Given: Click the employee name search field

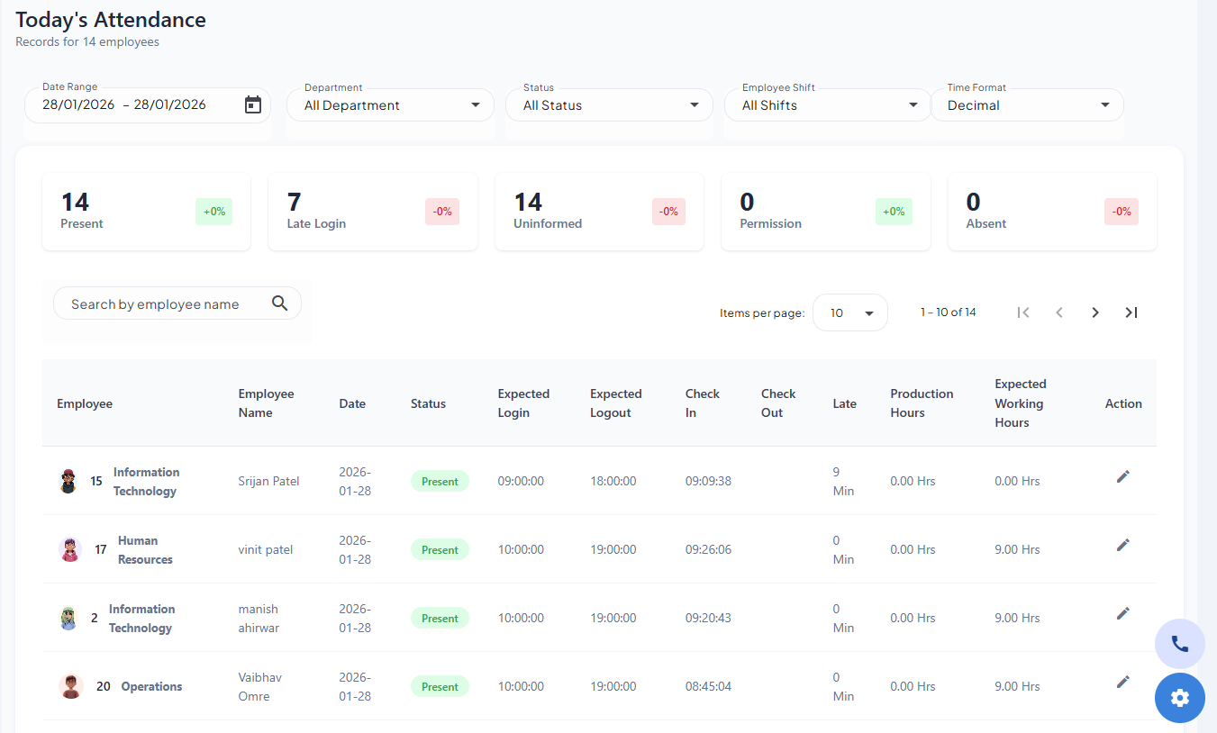Looking at the screenshot, I should click(162, 303).
